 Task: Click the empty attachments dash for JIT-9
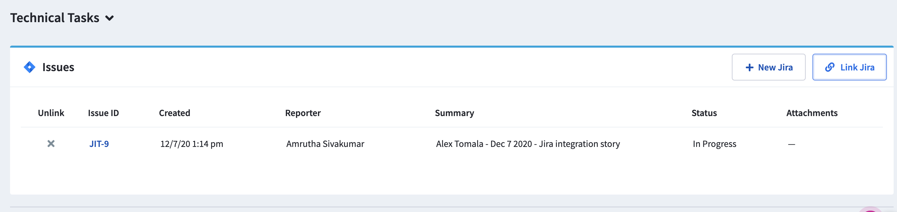point(791,144)
